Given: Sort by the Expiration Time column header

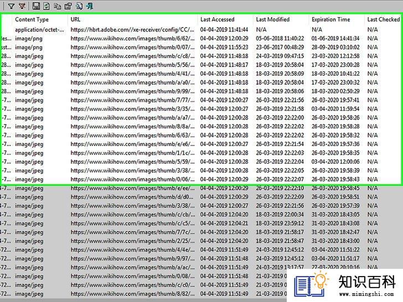Looking at the screenshot, I should (x=331, y=19).
